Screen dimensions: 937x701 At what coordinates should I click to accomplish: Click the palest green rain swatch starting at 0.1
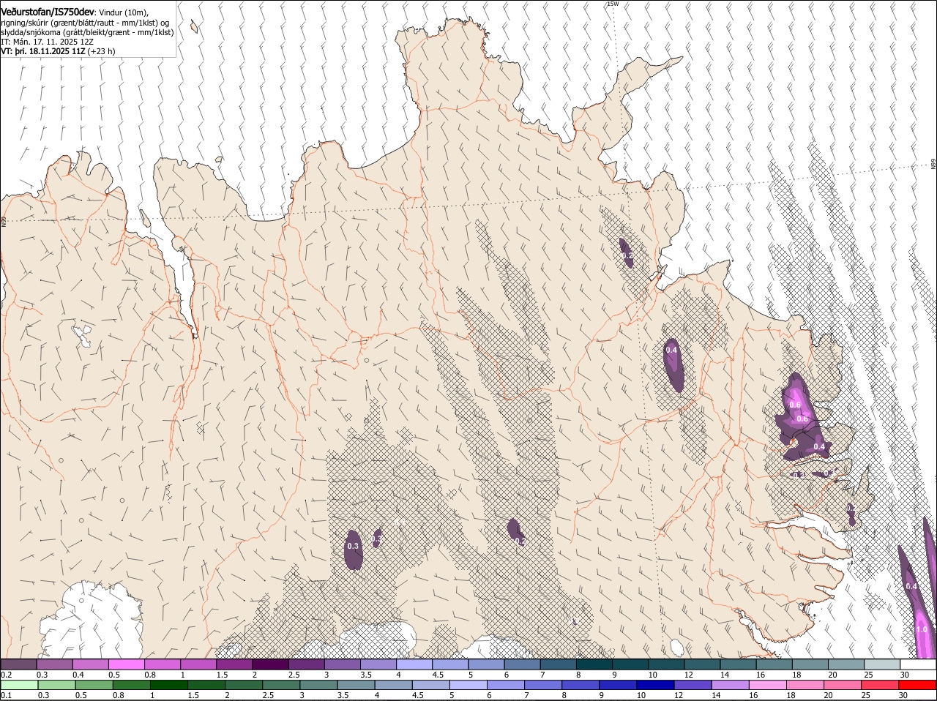[x=19, y=684]
